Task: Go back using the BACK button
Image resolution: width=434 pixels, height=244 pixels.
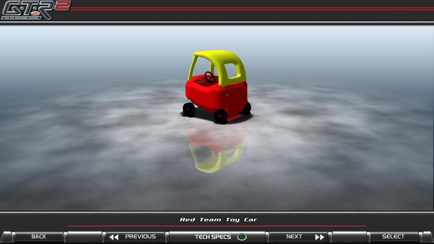Action: (x=39, y=237)
